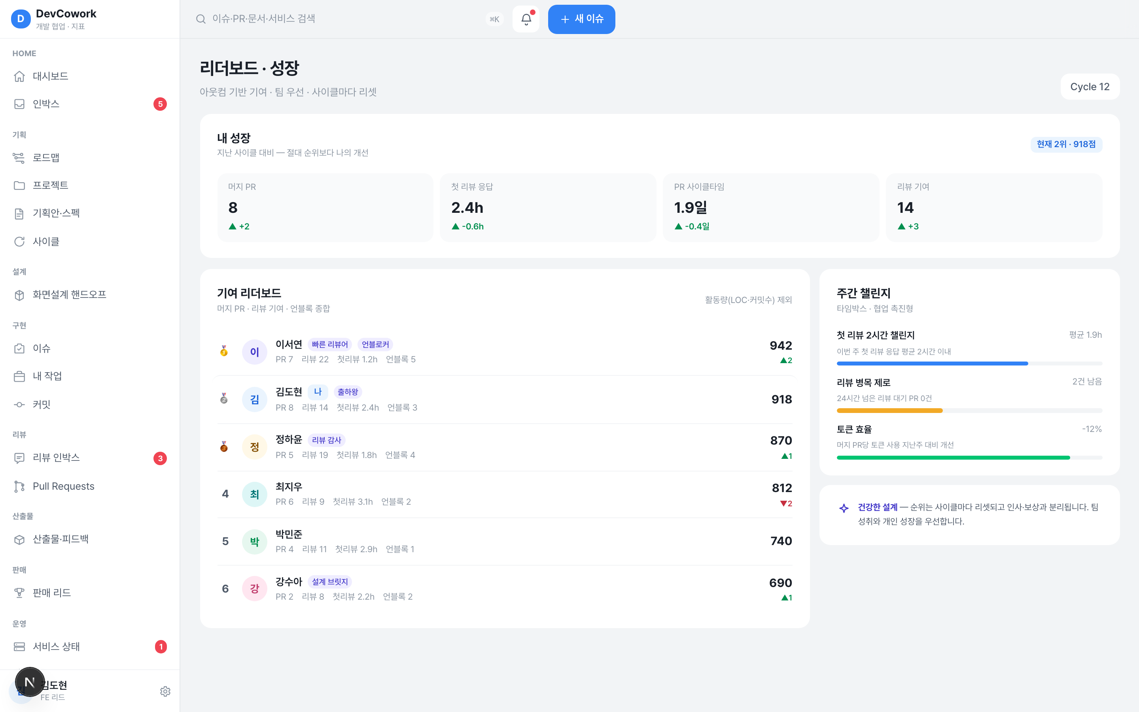
Task: Click the 활동량(LOC·커밋수) 제외 note
Action: [748, 300]
